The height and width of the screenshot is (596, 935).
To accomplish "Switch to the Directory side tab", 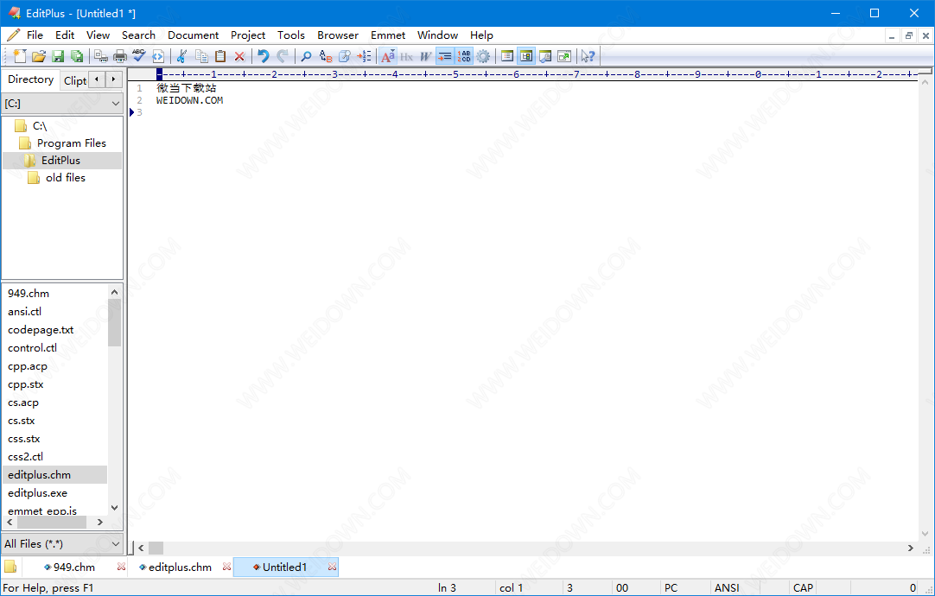I will (30, 79).
